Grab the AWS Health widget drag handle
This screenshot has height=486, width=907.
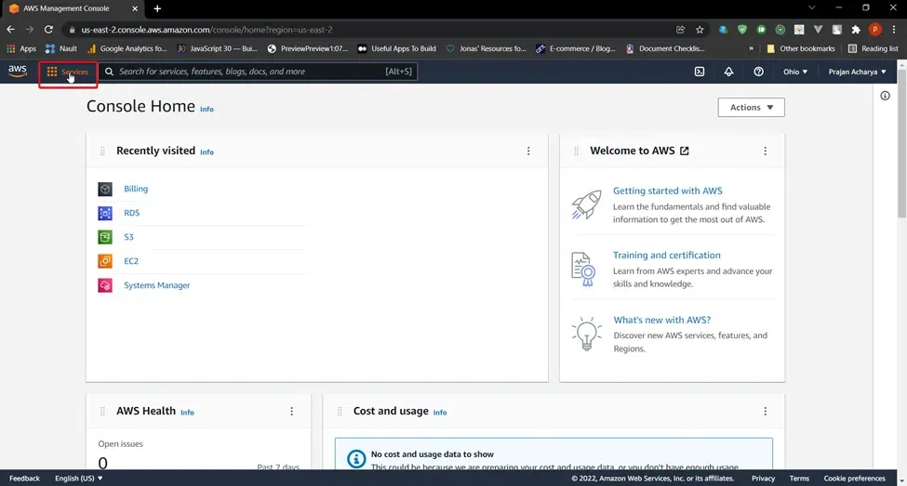coord(102,411)
